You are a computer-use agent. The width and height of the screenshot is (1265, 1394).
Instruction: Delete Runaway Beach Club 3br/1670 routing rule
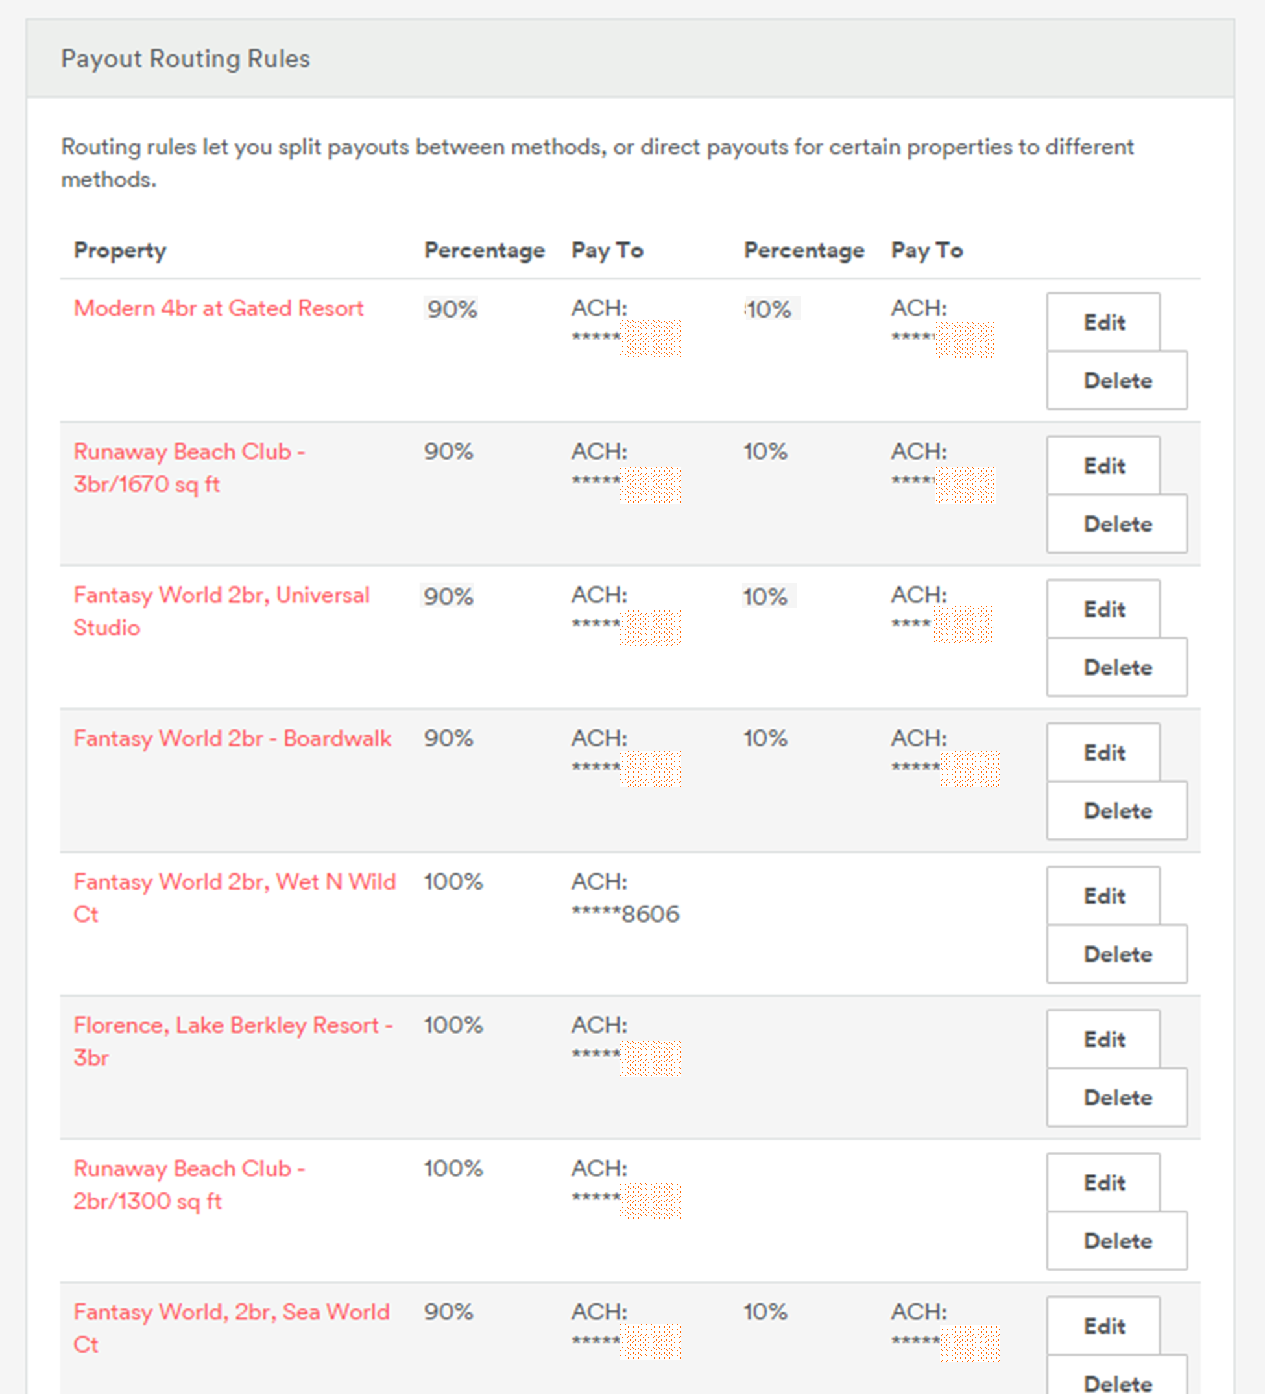pyautogui.click(x=1117, y=523)
